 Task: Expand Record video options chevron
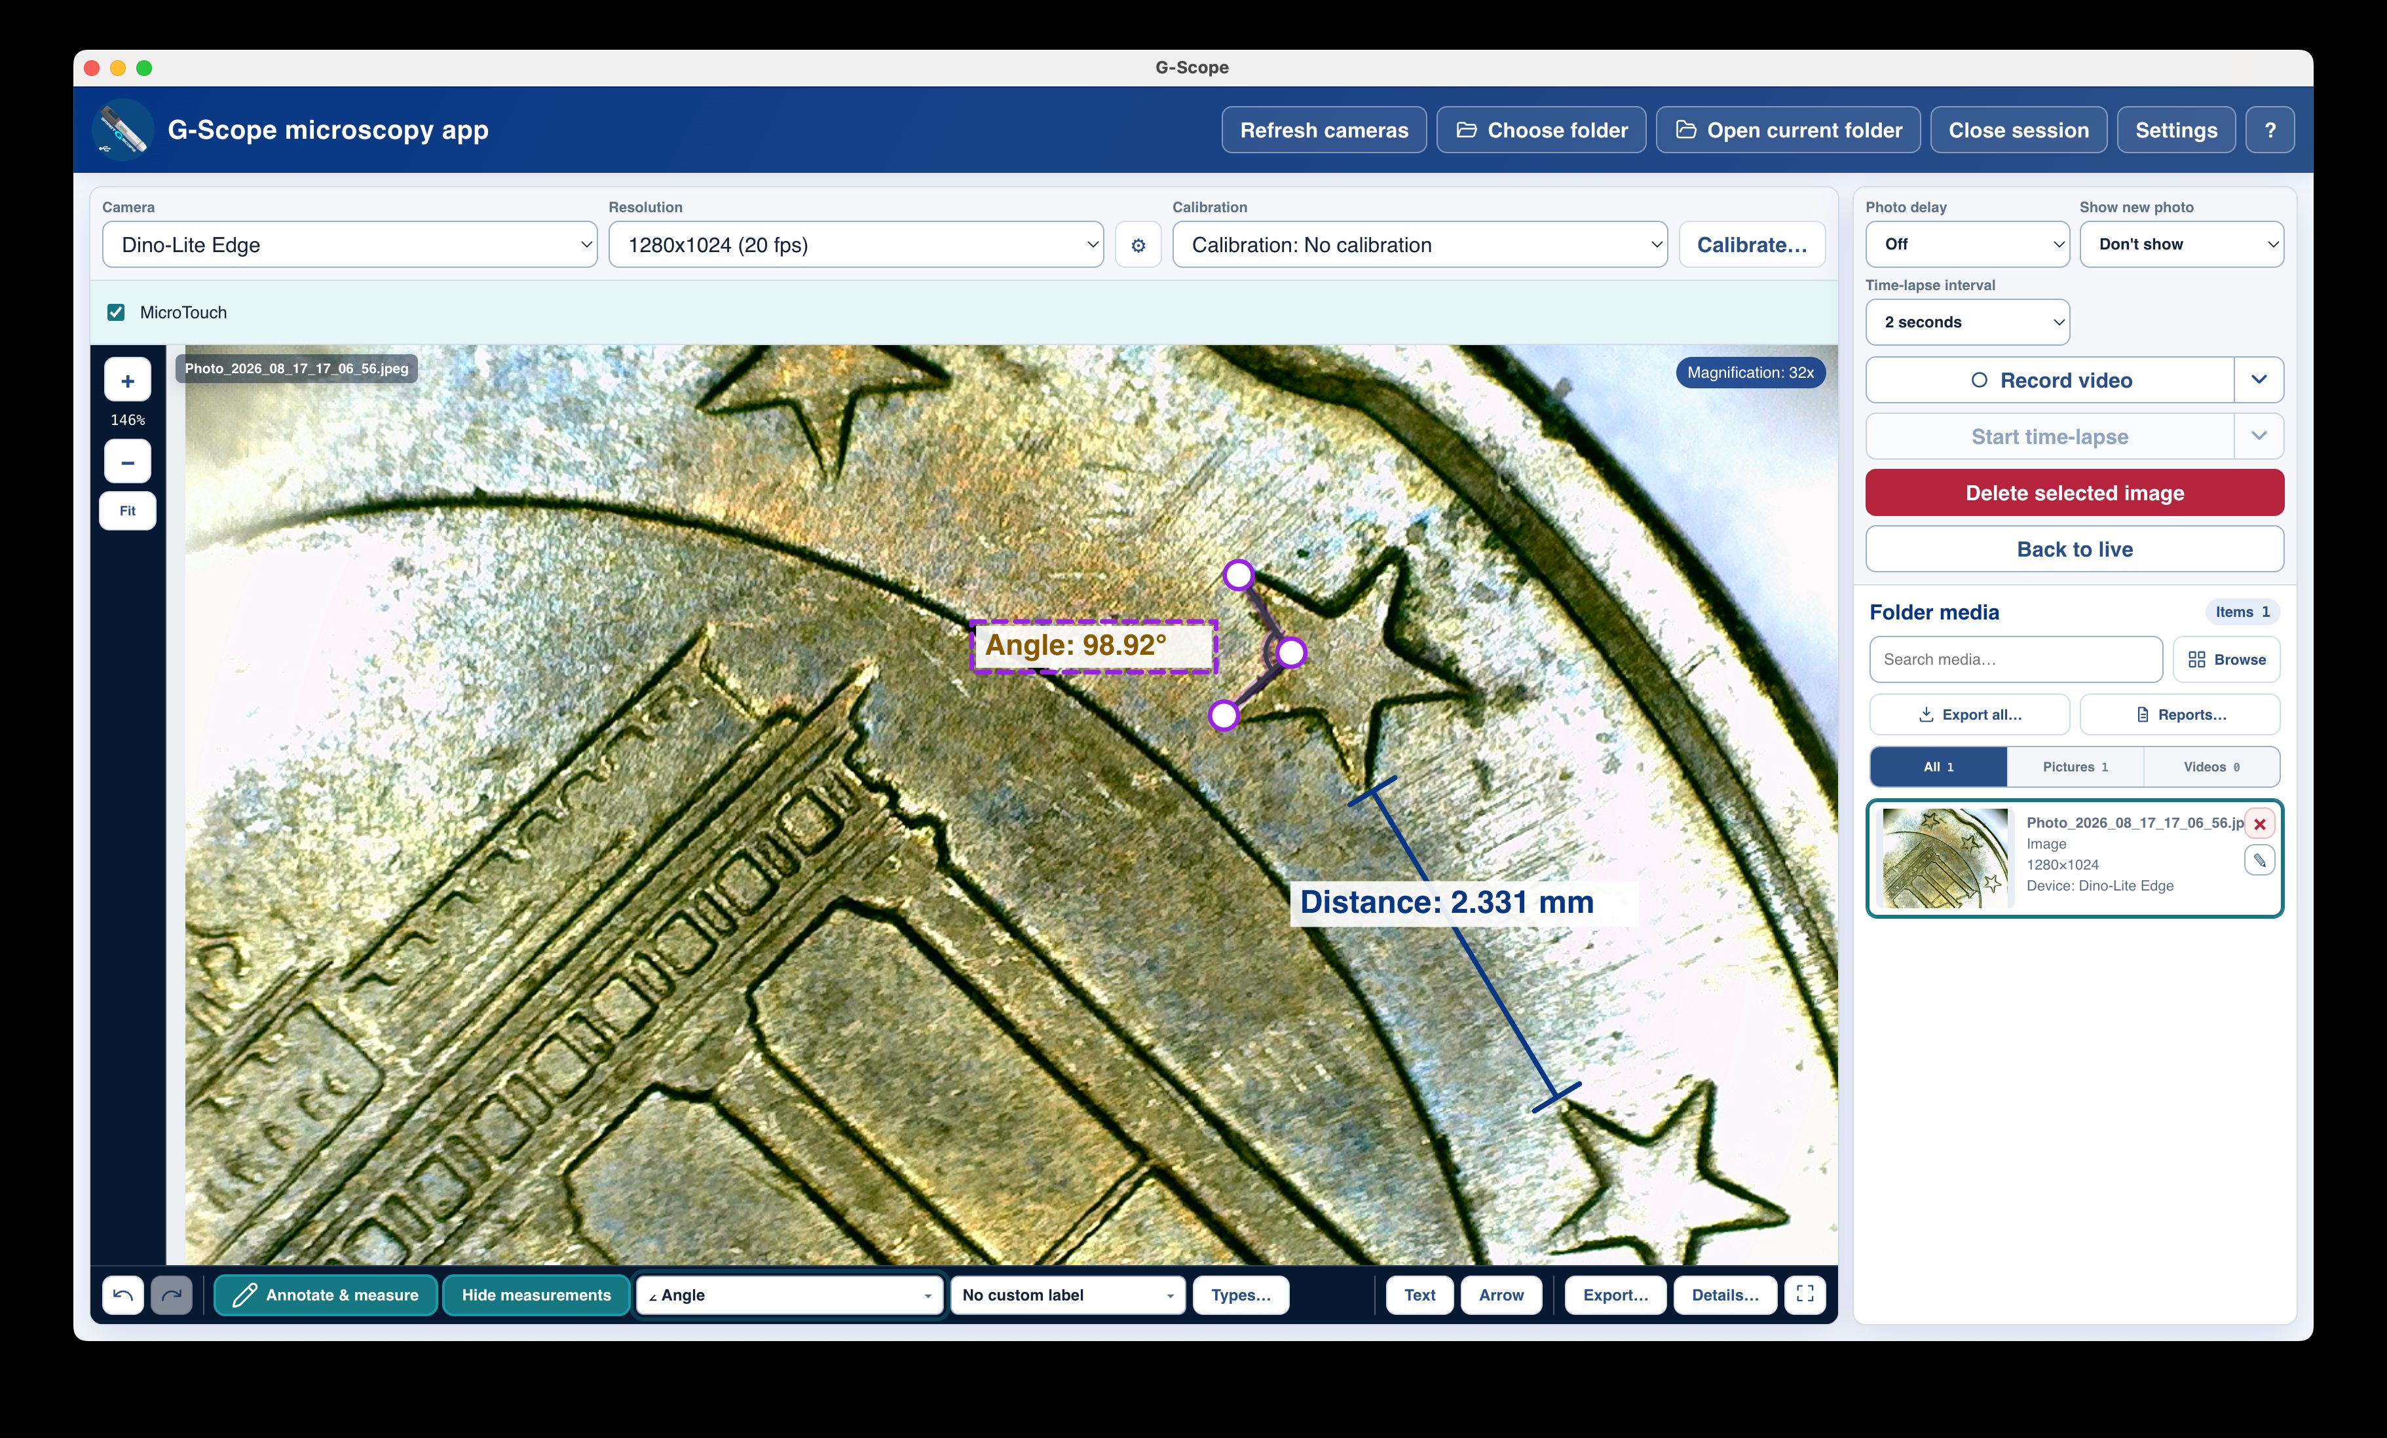[x=2259, y=380]
